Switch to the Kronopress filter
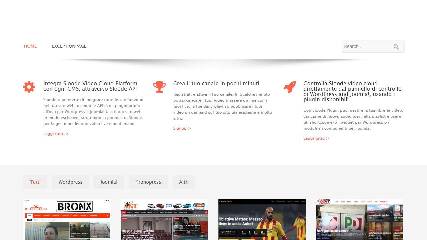The height and width of the screenshot is (240, 427). point(148,182)
